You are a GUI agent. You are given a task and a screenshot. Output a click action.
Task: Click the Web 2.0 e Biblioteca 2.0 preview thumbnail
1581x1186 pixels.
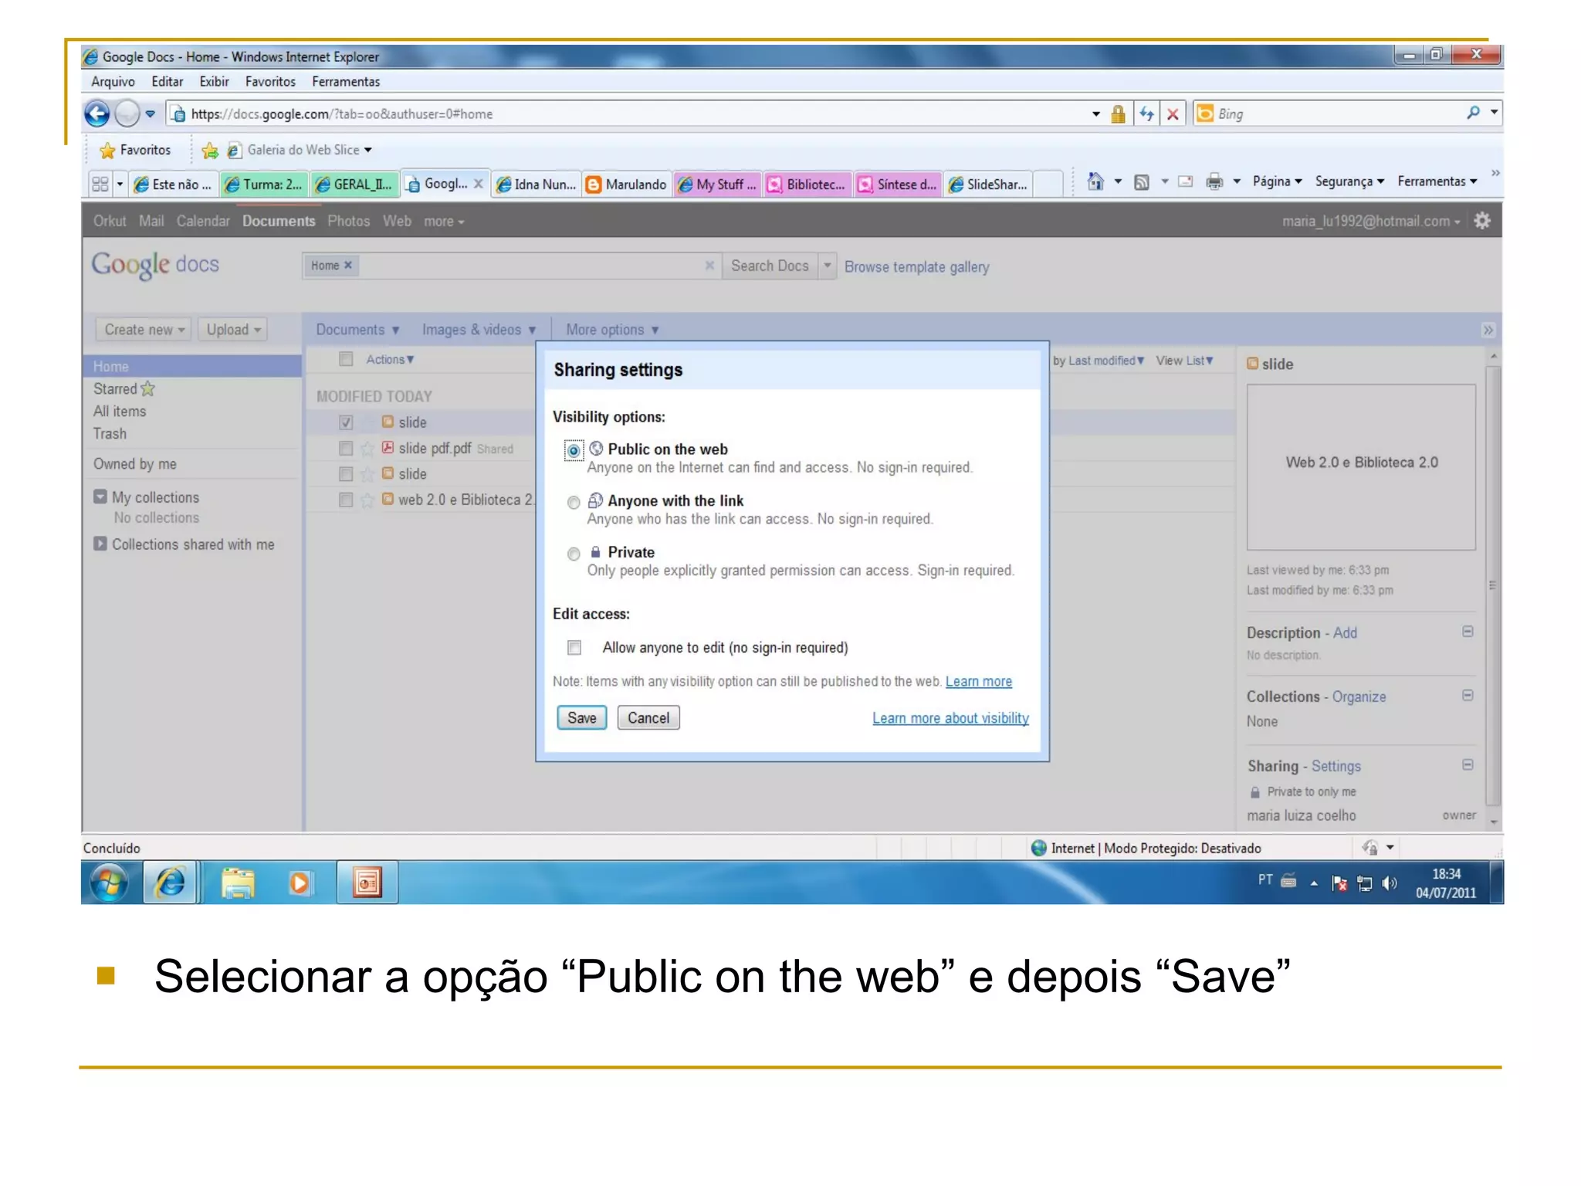pyautogui.click(x=1361, y=467)
